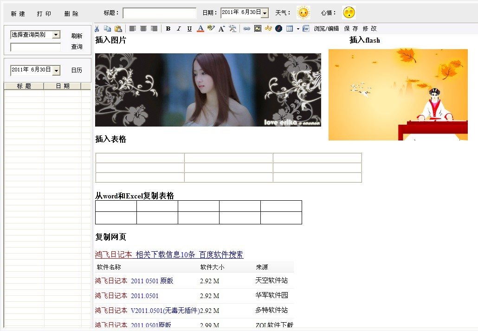The image size is (478, 331).
Task: Open the text highlight color tool
Action: click(x=211, y=28)
